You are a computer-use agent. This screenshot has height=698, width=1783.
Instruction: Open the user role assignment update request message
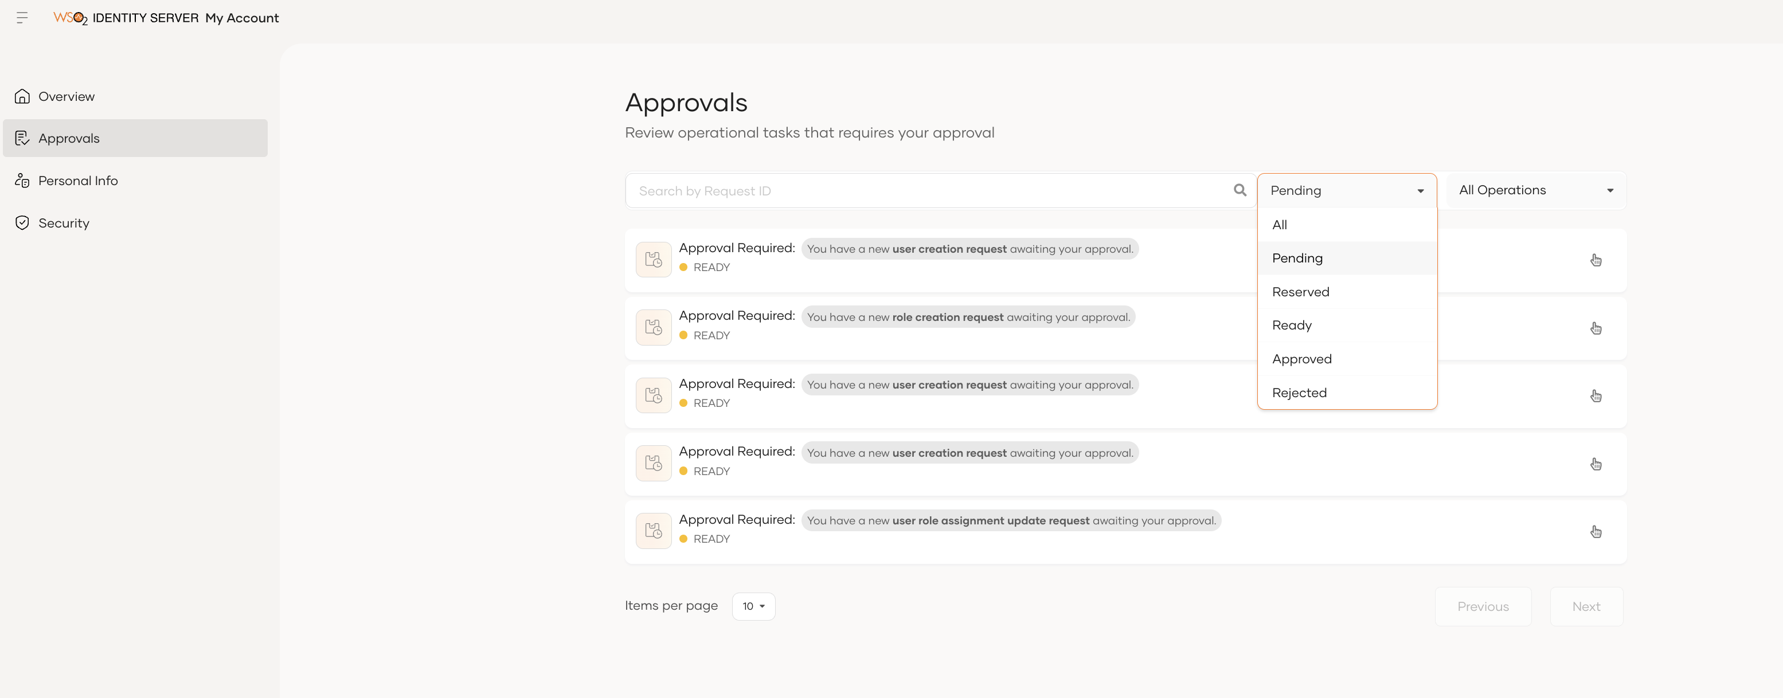[1011, 520]
